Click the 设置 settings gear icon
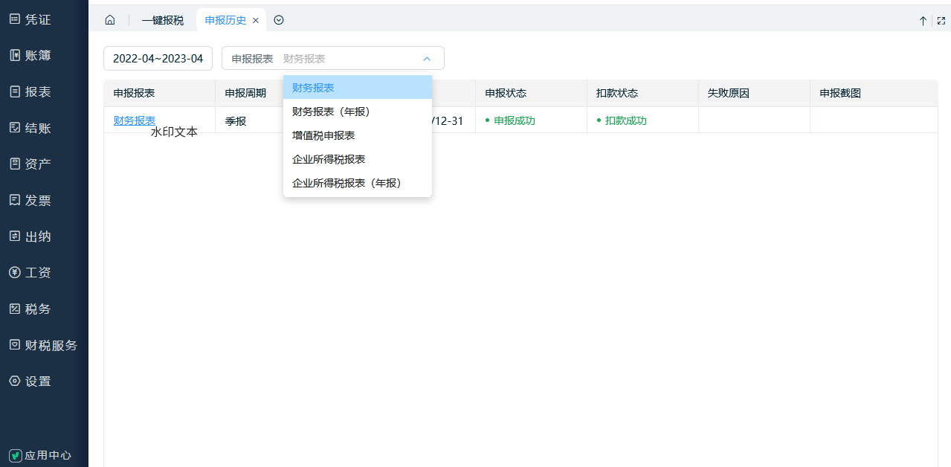The image size is (951, 467). 15,381
